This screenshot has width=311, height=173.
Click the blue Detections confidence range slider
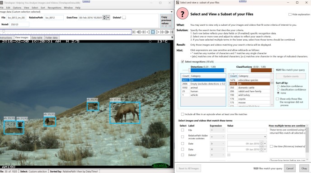click(207, 70)
